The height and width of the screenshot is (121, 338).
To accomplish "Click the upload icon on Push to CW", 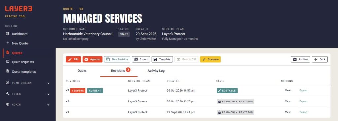I will (179, 60).
